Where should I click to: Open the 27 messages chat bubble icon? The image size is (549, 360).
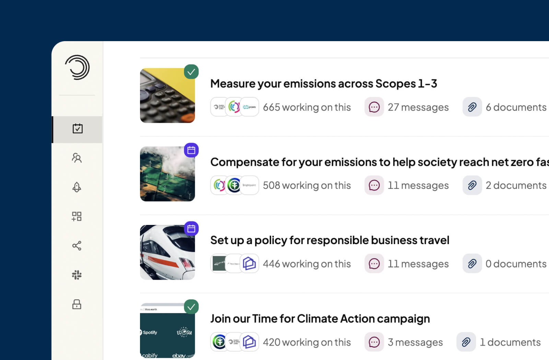point(374,107)
